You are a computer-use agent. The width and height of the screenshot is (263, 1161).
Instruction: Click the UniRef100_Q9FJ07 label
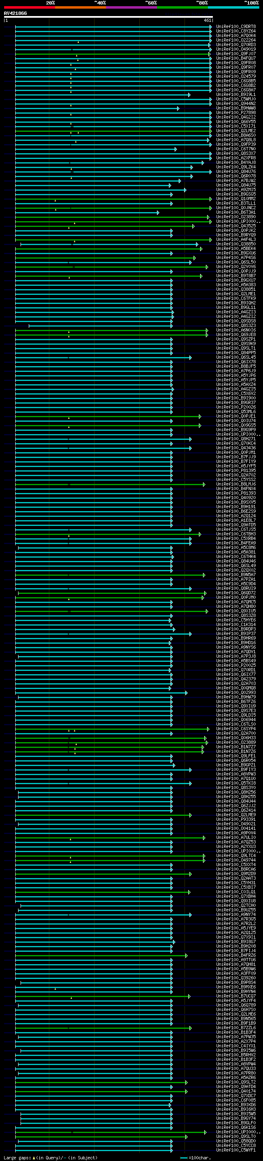click(x=235, y=54)
